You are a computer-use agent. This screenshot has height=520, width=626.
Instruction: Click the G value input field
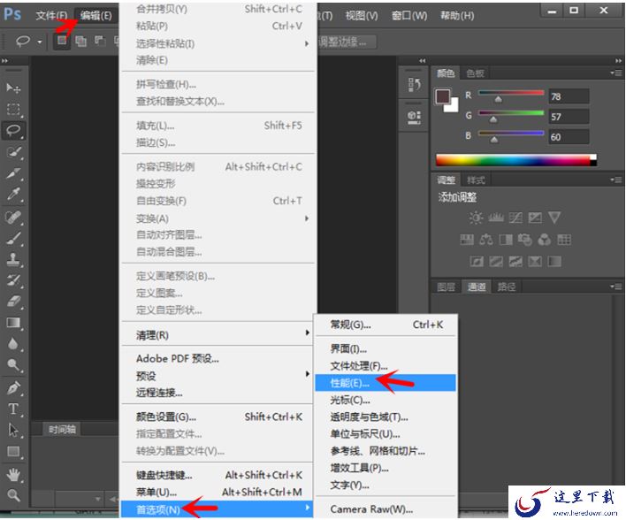pyautogui.click(x=569, y=117)
